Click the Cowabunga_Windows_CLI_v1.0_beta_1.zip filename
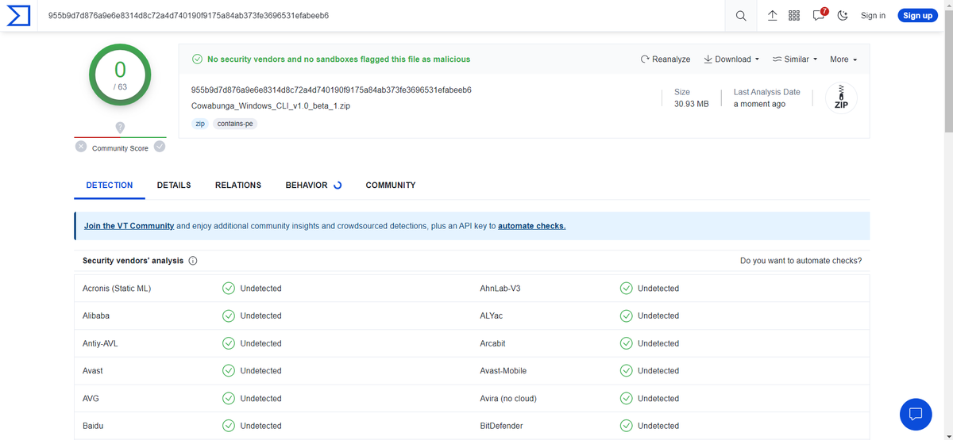 tap(271, 105)
